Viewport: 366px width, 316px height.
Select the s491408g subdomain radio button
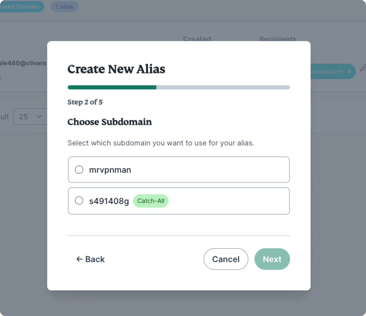(79, 201)
